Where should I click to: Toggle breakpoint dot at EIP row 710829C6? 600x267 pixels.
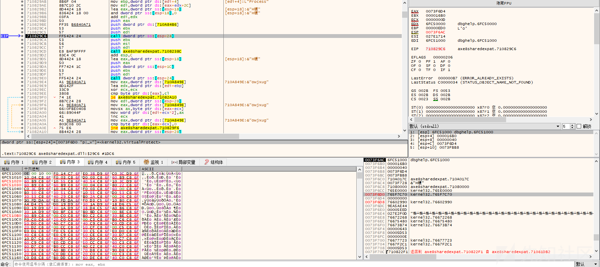tap(22, 36)
